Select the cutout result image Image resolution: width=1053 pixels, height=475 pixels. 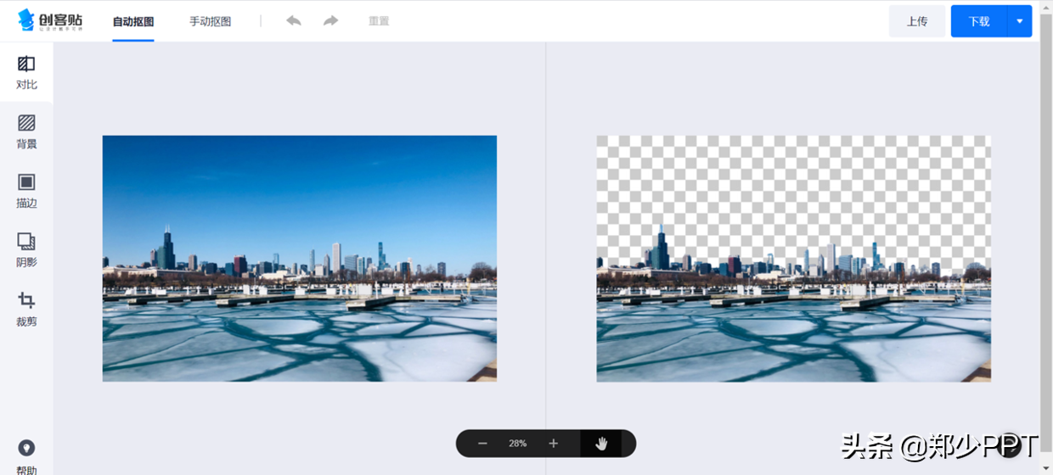click(x=794, y=259)
